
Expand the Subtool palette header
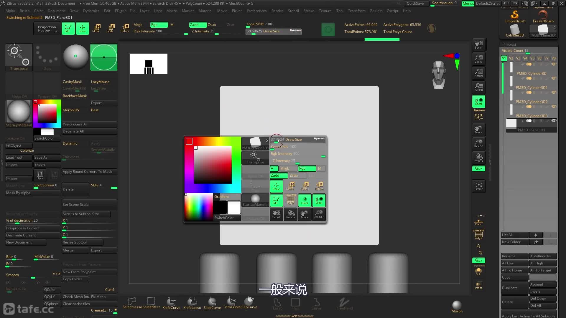coord(509,45)
